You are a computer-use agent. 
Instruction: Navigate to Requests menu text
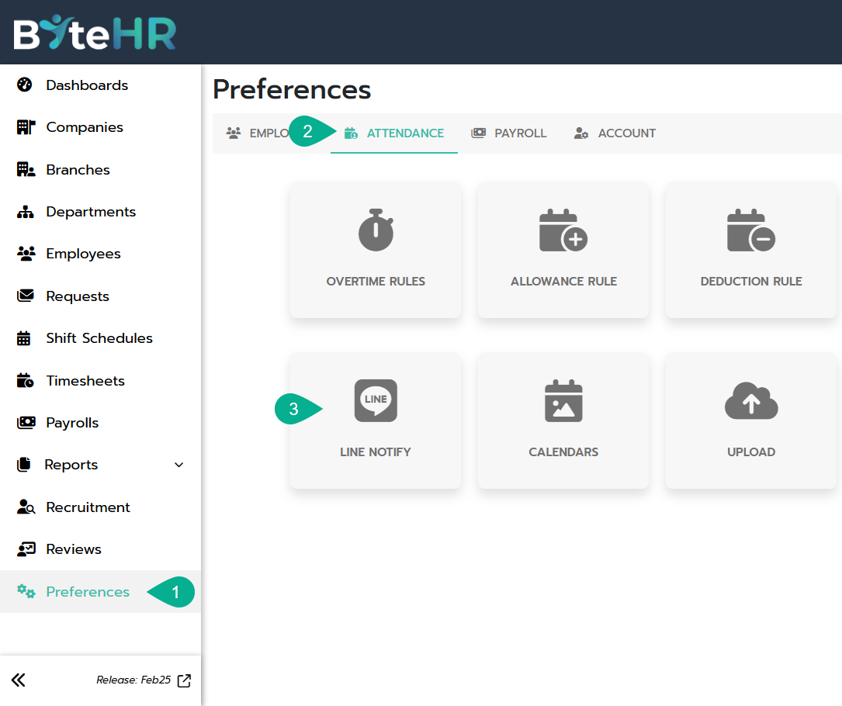click(x=78, y=296)
